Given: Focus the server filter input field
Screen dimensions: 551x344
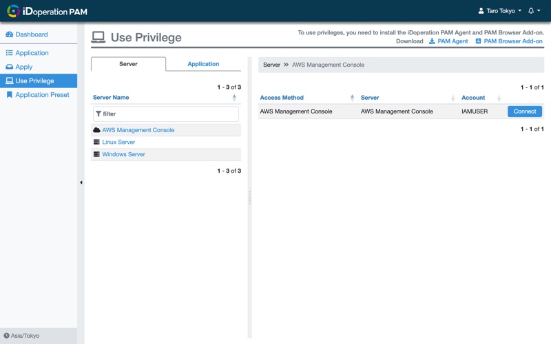Looking at the screenshot, I should (x=166, y=114).
